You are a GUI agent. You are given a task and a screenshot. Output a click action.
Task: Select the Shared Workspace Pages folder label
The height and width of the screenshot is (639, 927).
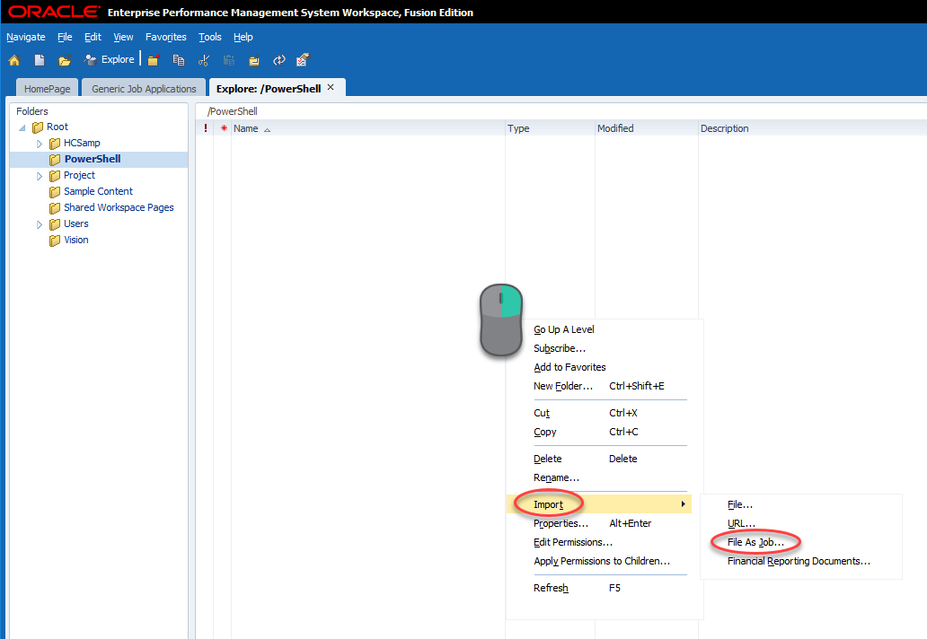coord(119,207)
